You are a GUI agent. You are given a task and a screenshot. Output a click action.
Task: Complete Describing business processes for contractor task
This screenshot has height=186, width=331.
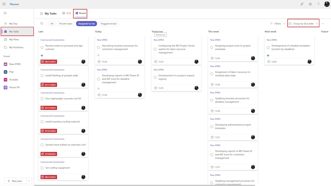pyautogui.click(x=99, y=47)
